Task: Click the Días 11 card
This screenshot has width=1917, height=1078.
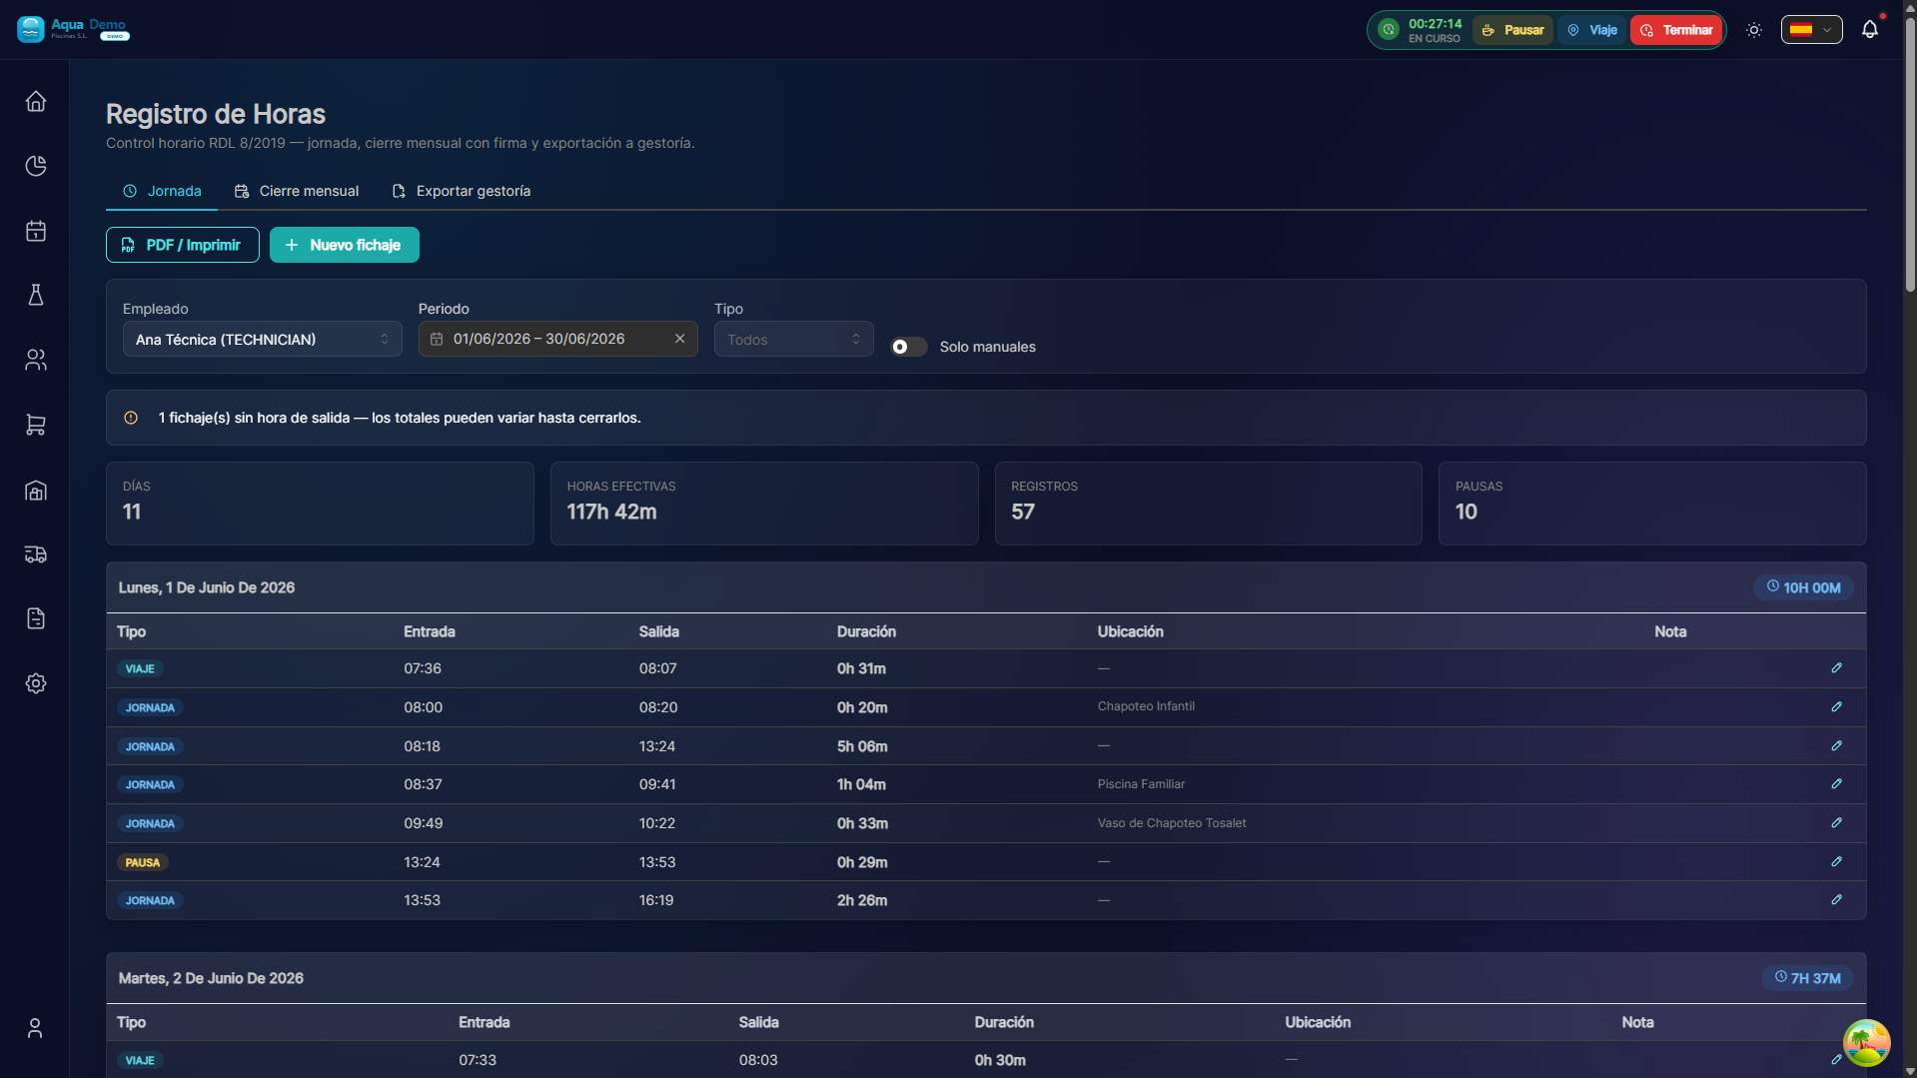Action: [x=320, y=504]
